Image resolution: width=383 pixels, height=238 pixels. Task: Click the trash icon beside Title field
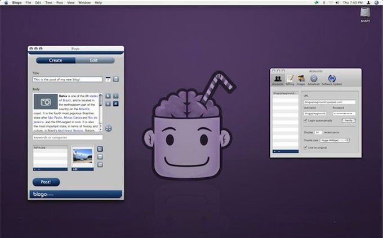[116, 79]
